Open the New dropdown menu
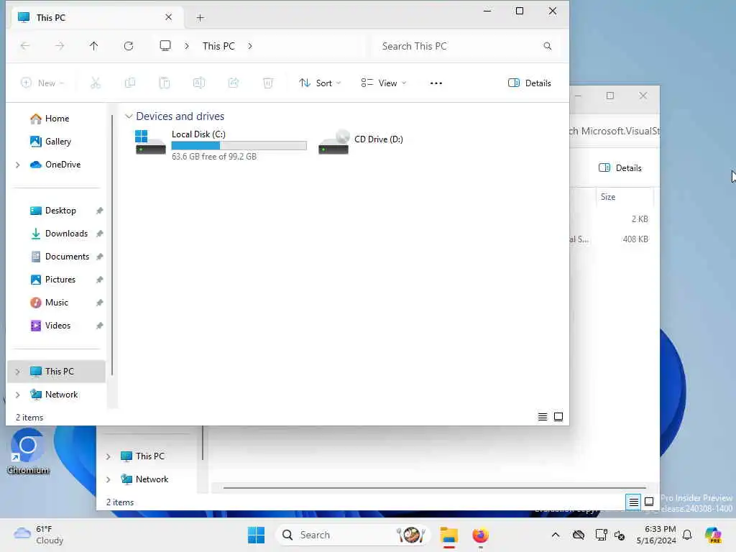The width and height of the screenshot is (736, 552). coord(42,83)
